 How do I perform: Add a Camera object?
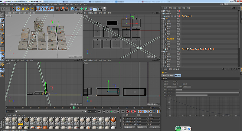click(100, 9)
